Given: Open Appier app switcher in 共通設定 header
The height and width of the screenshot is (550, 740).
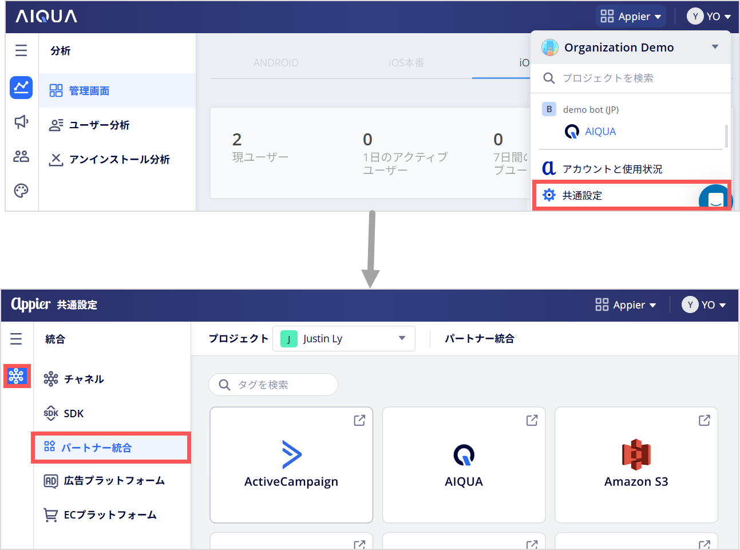Looking at the screenshot, I should click(x=626, y=305).
